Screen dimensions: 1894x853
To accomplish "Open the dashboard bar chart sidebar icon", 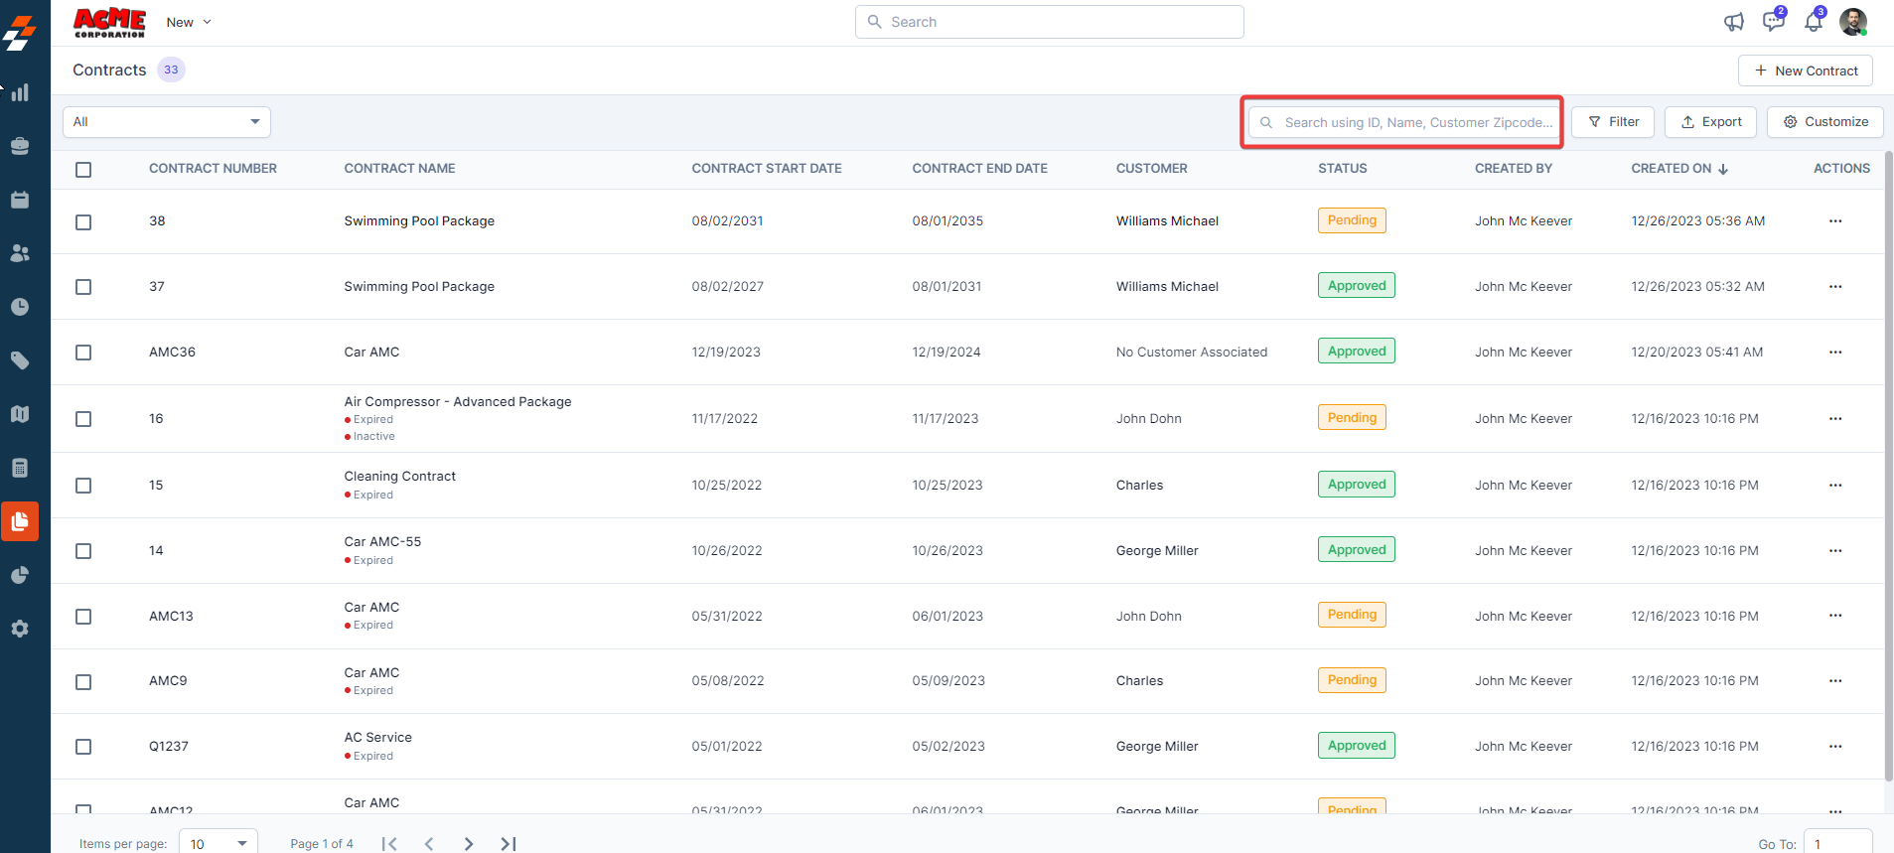I will (20, 93).
